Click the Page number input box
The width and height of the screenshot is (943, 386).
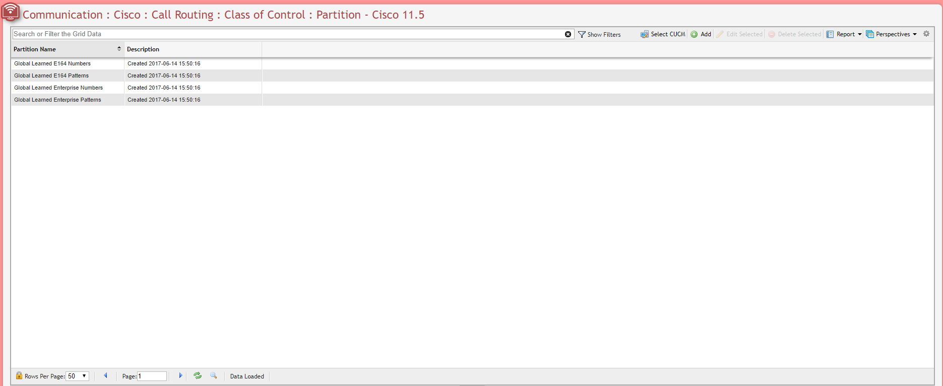pyautogui.click(x=152, y=376)
